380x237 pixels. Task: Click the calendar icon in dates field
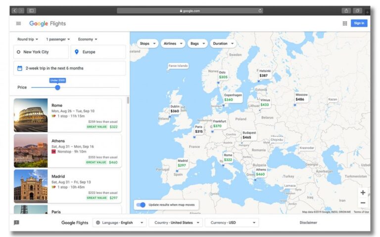click(20, 68)
